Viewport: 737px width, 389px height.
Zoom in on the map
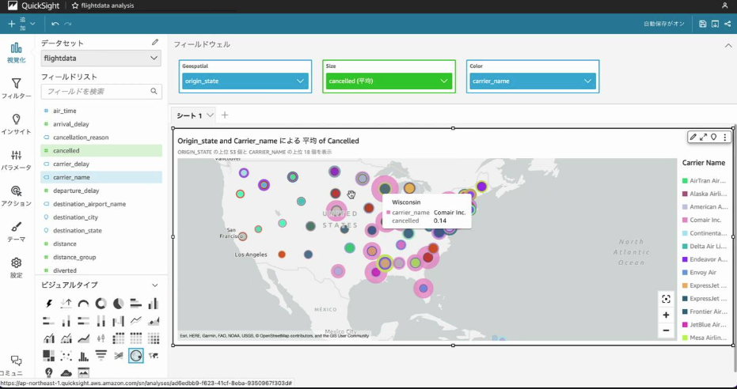(666, 315)
